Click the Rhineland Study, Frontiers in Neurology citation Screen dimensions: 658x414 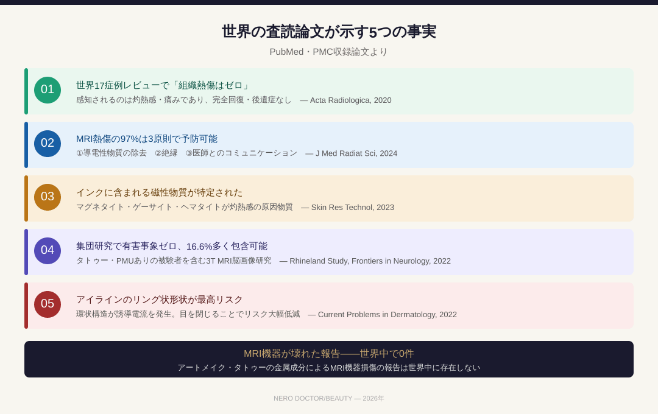[370, 261]
